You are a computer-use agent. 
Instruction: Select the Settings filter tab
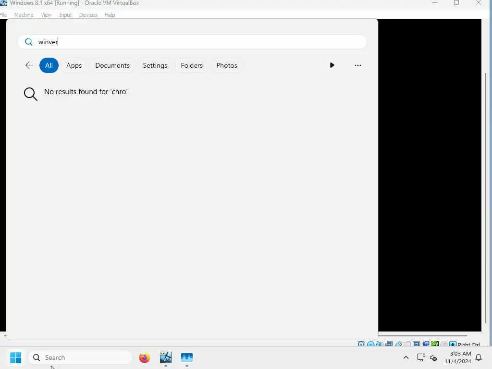click(155, 65)
